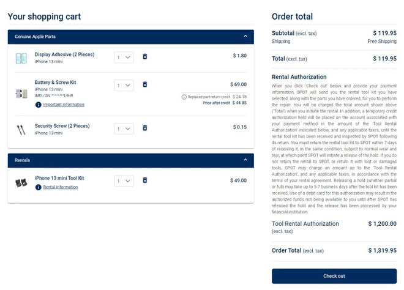This screenshot has width=404, height=290.
Task: Click the Display Adhesive product thumbnail
Action: click(x=21, y=58)
